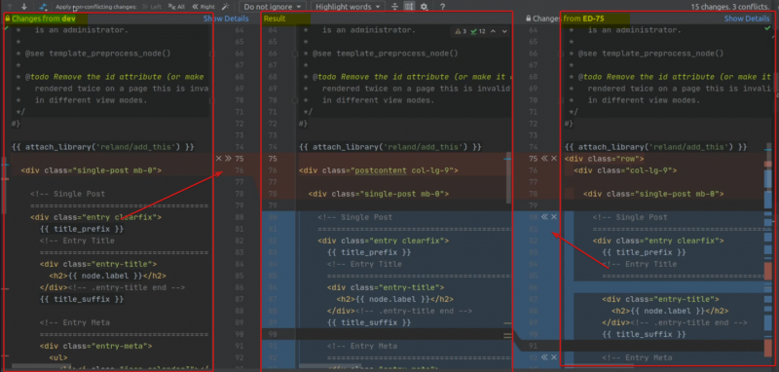Jump to the previous difference with the up arrow
Viewport: 779px width, 372px height.
click(10, 7)
